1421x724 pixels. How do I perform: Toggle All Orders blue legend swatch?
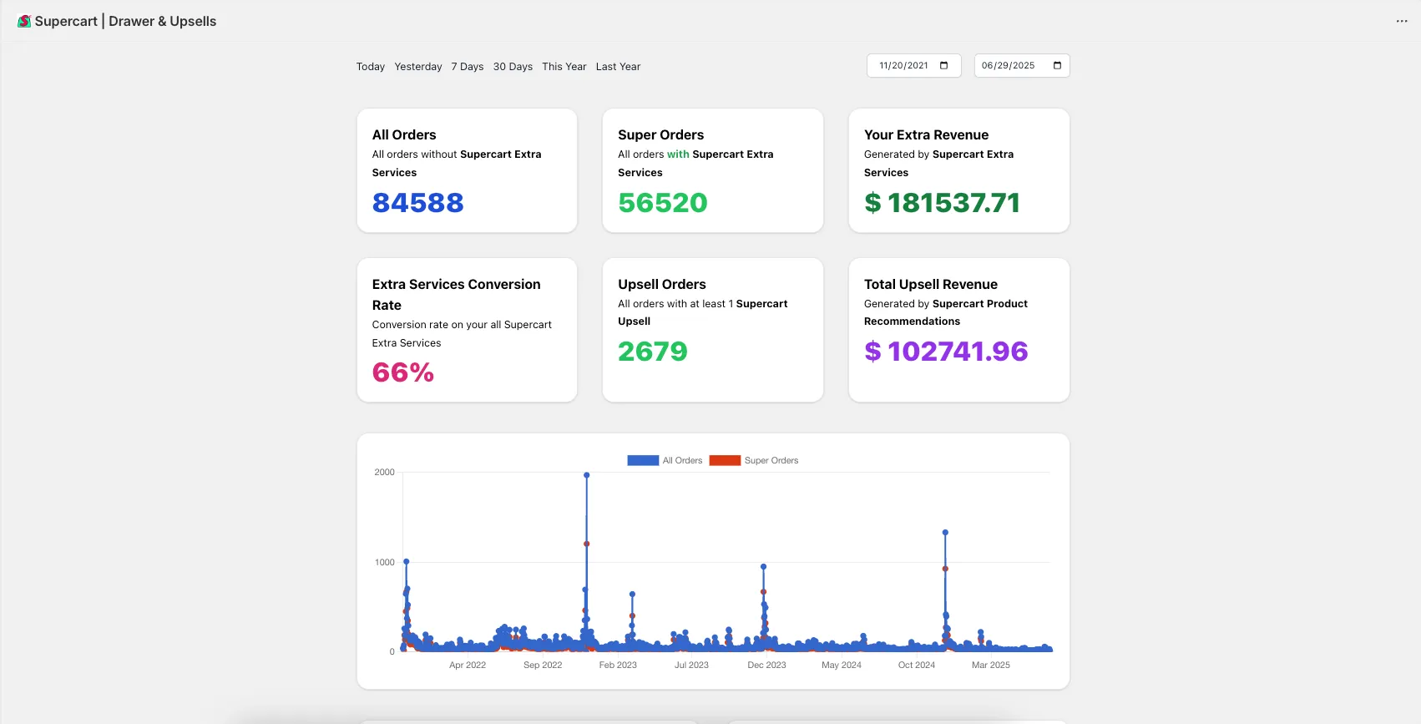[643, 460]
